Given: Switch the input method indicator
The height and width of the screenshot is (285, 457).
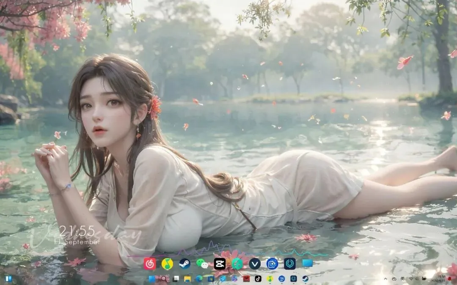Looking at the screenshot, I should (x=402, y=279).
